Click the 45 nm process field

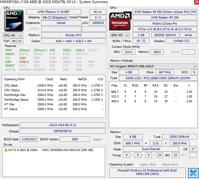[98, 12]
